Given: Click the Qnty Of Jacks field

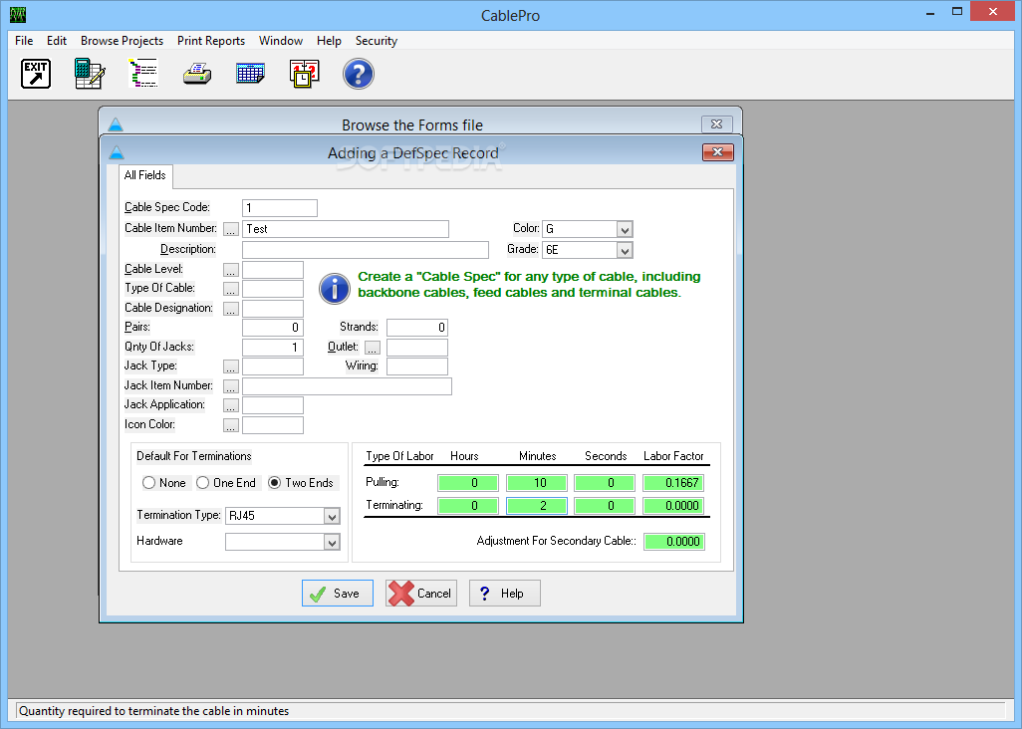Looking at the screenshot, I should [273, 348].
